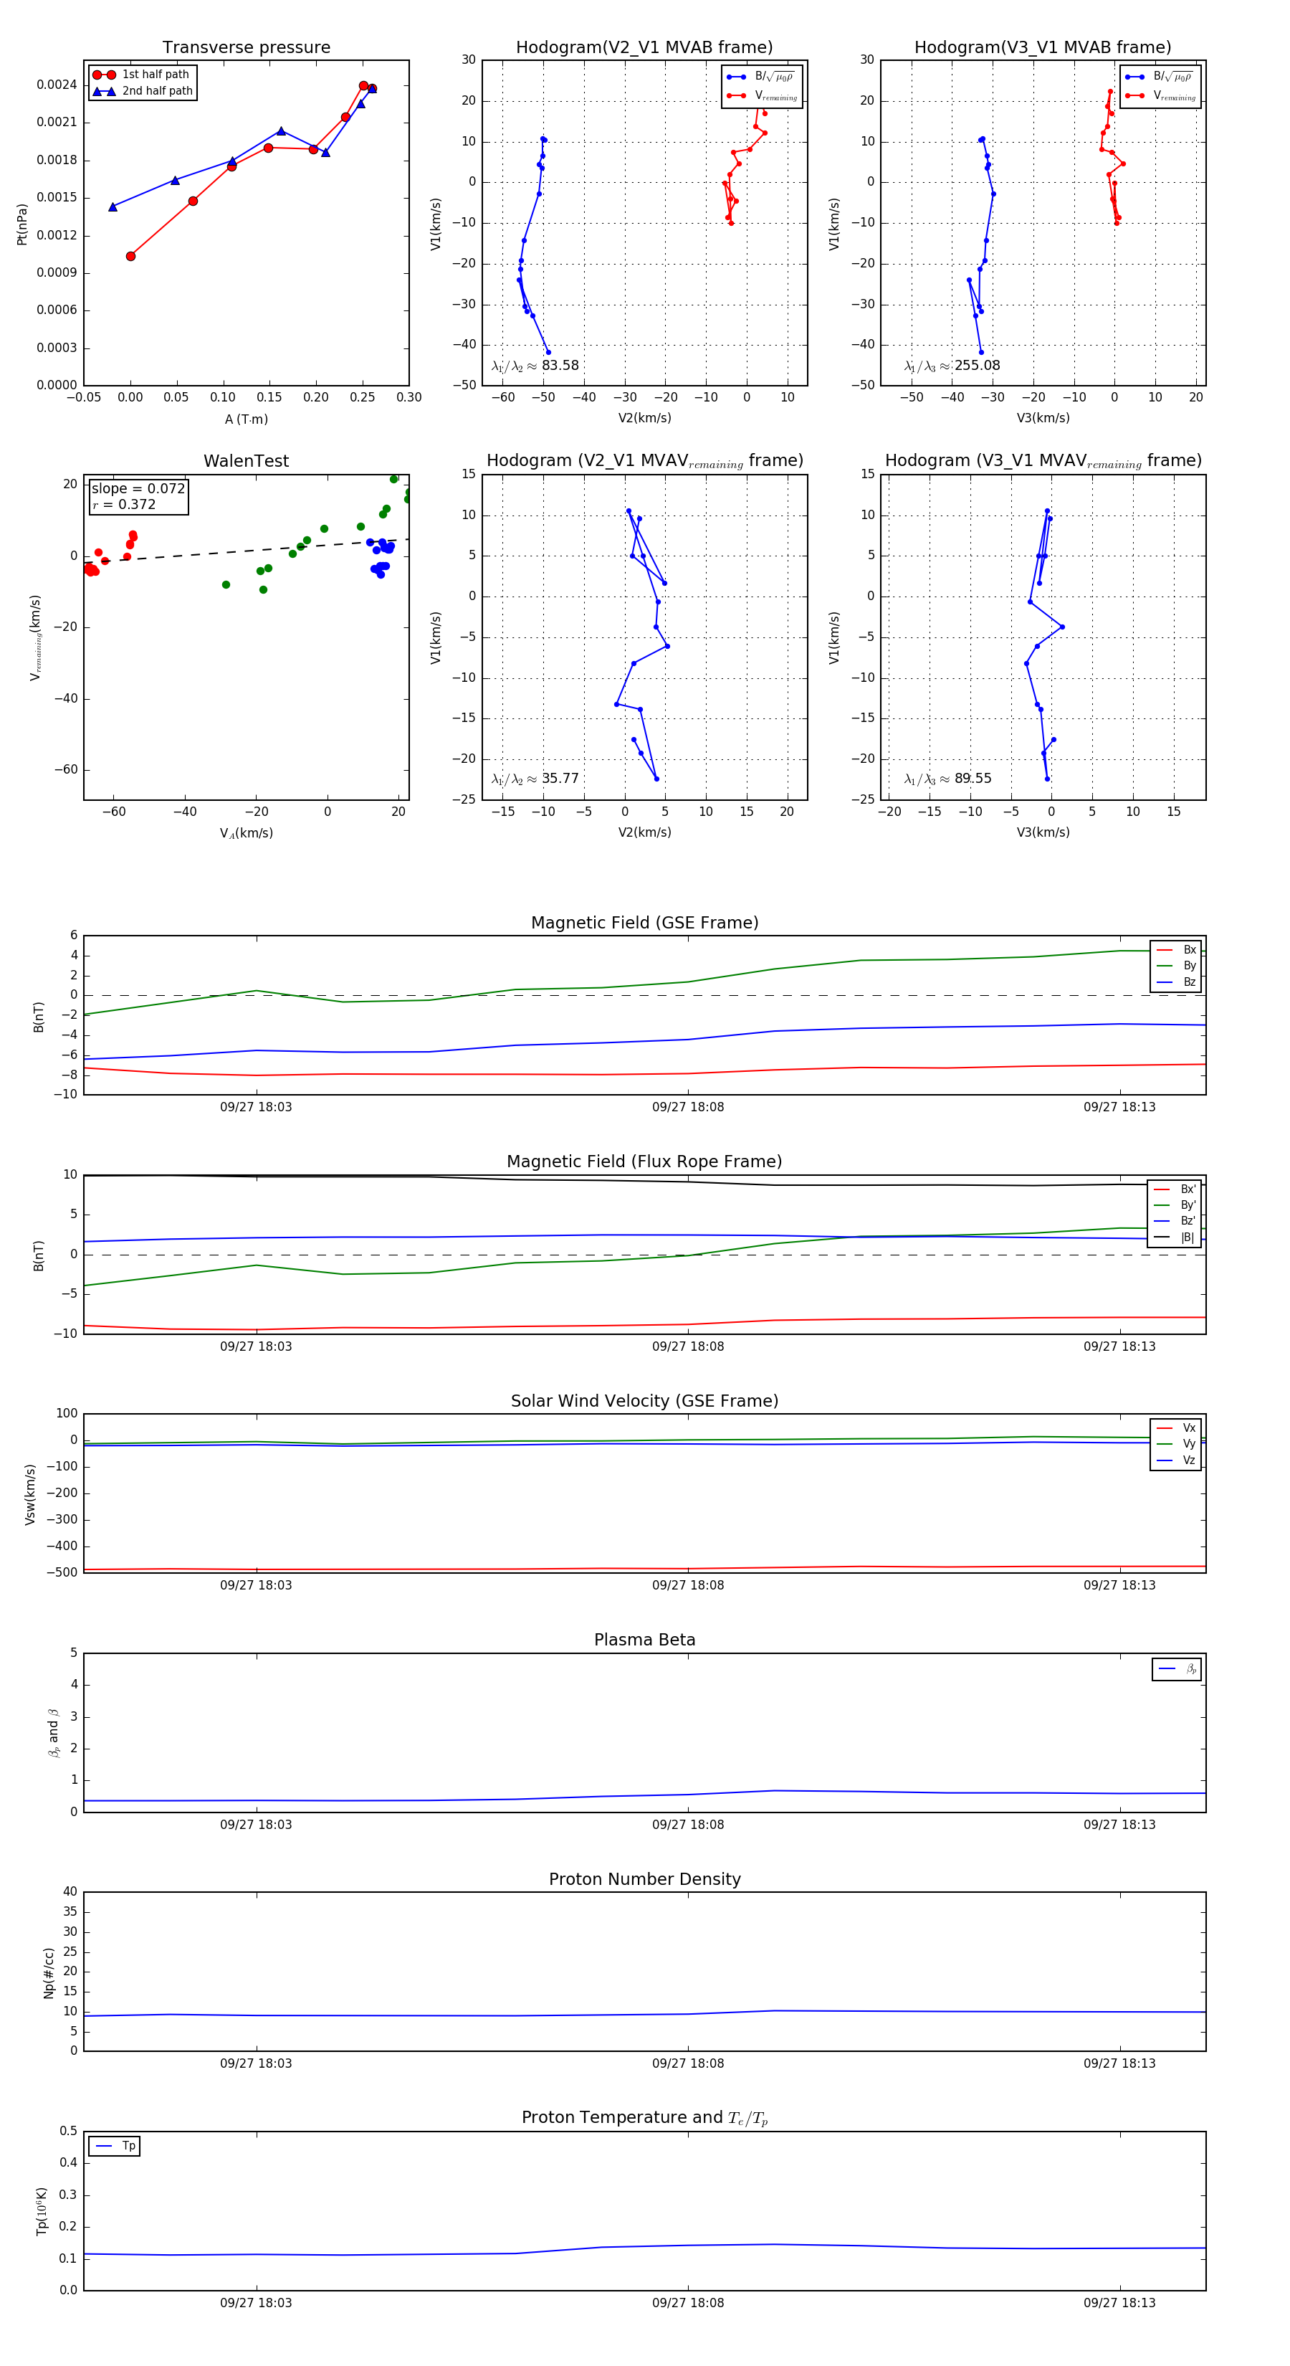Click V remaining legend entry in V3_V1 MVAB hodogram

click(1160, 95)
